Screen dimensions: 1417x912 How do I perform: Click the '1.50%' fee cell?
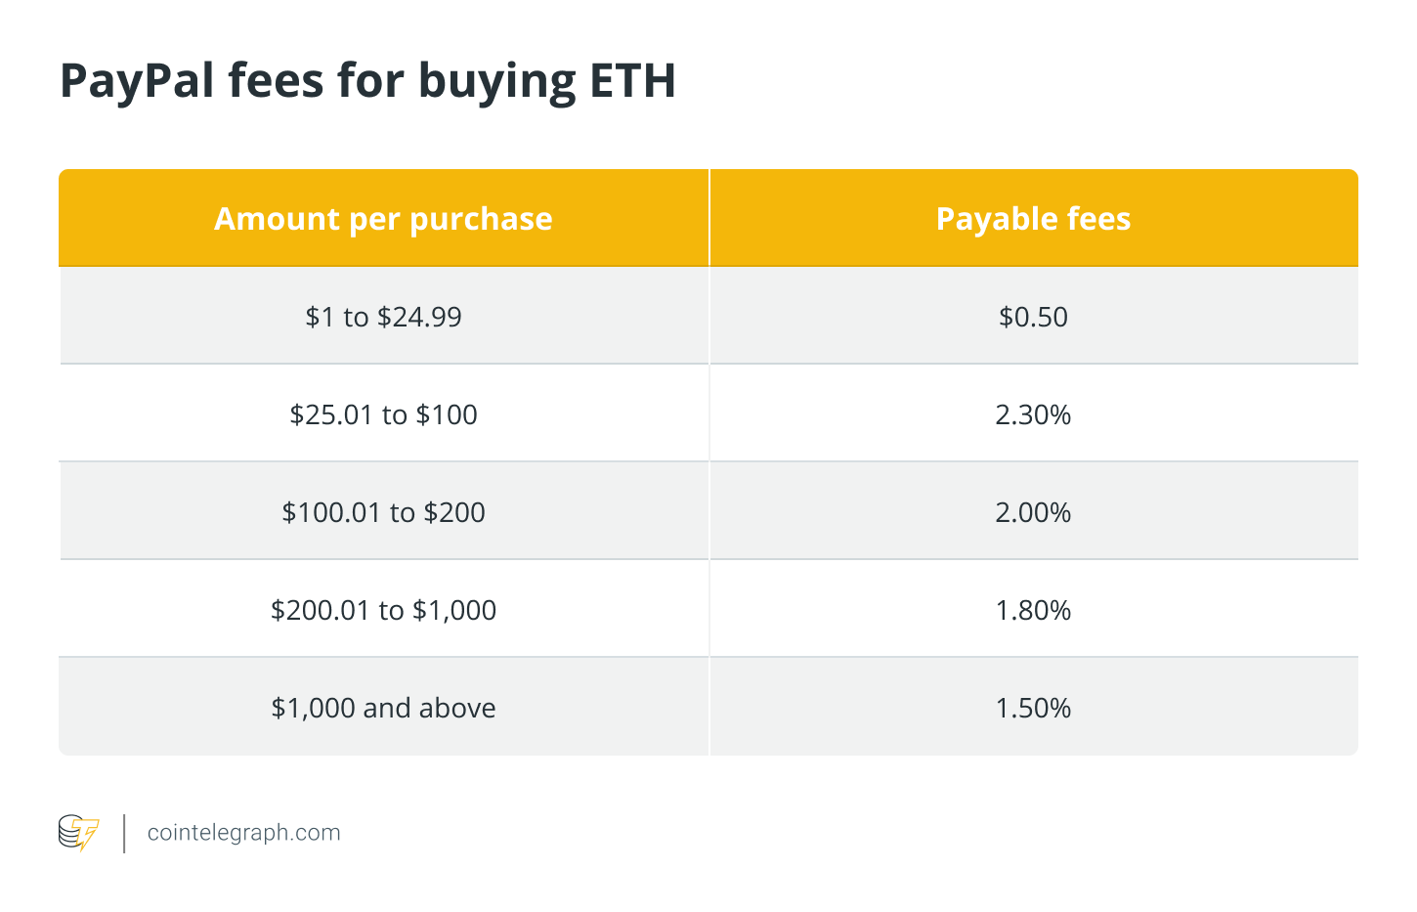(1034, 707)
